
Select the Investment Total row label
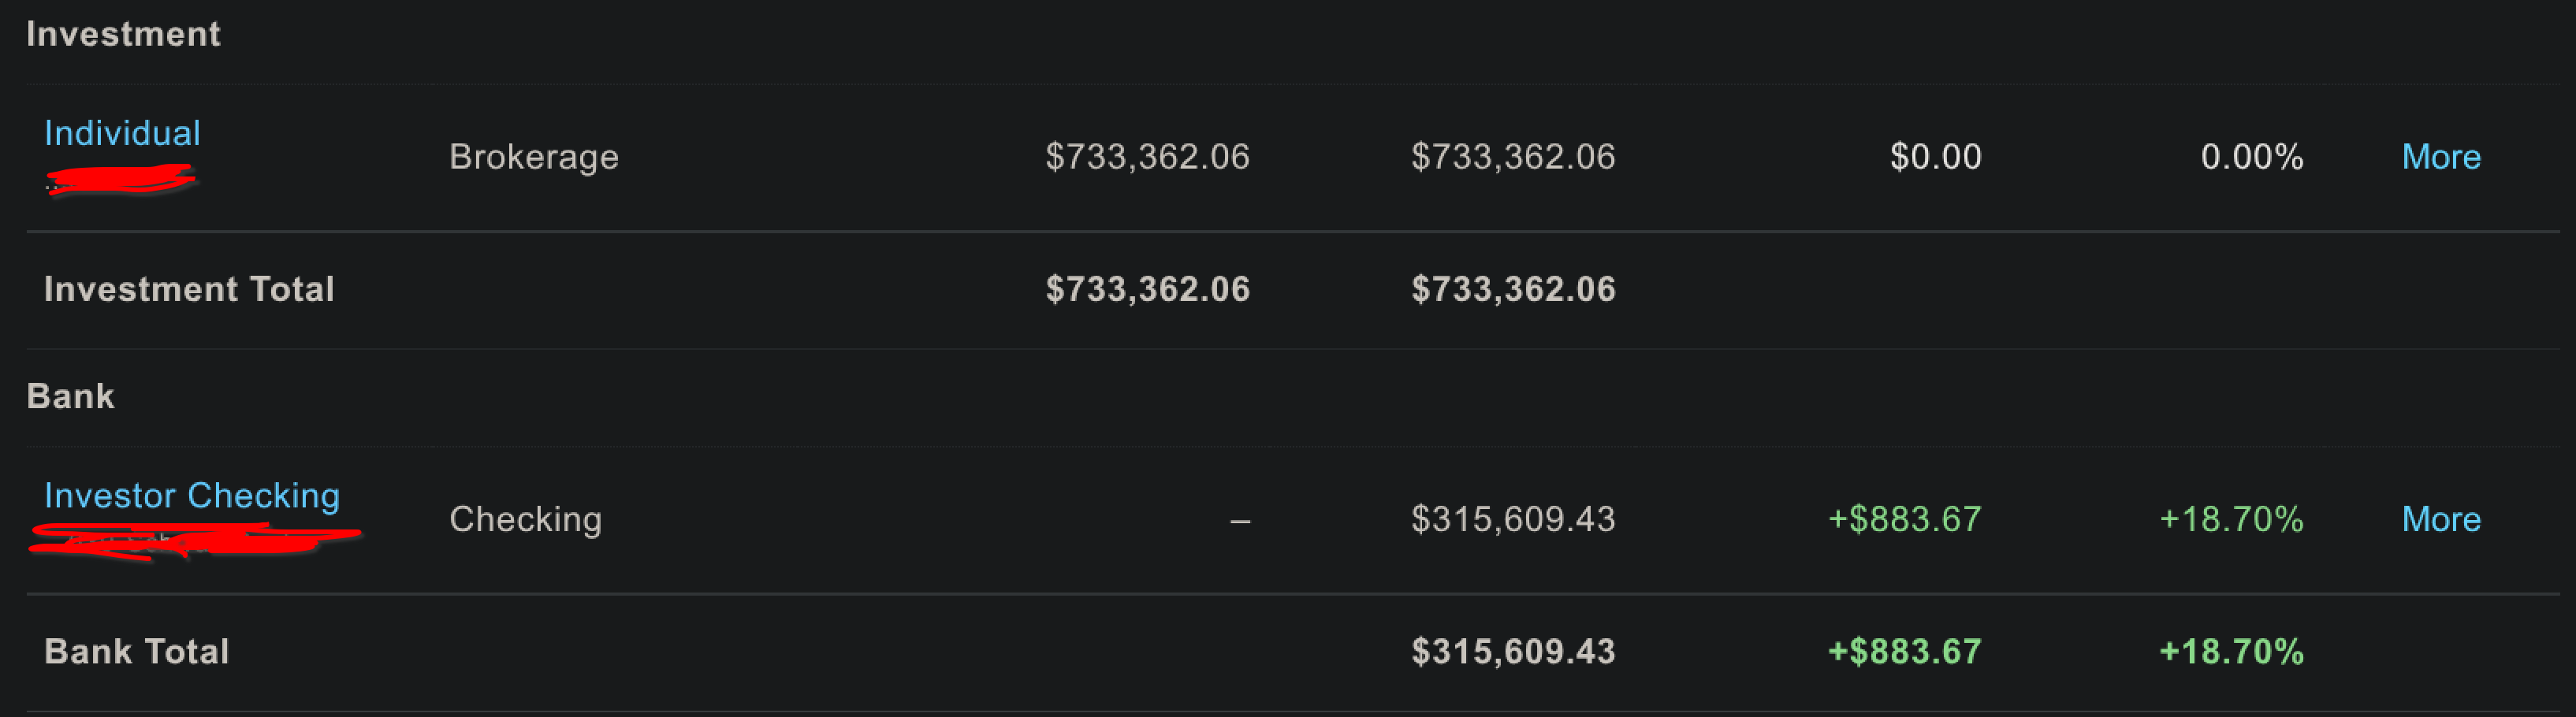pos(189,289)
